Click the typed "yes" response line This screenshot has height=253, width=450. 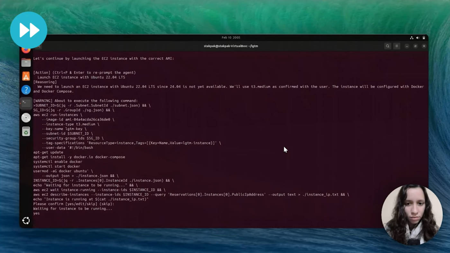click(x=36, y=213)
